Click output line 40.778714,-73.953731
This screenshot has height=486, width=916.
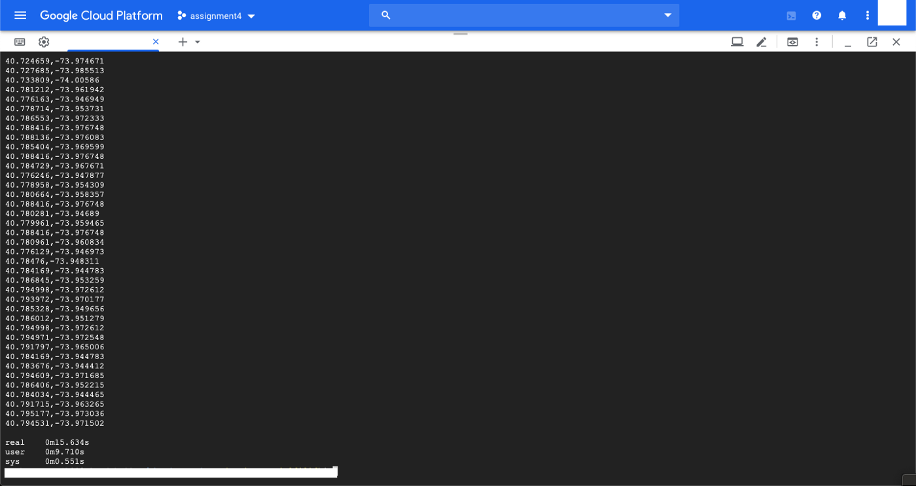point(55,109)
